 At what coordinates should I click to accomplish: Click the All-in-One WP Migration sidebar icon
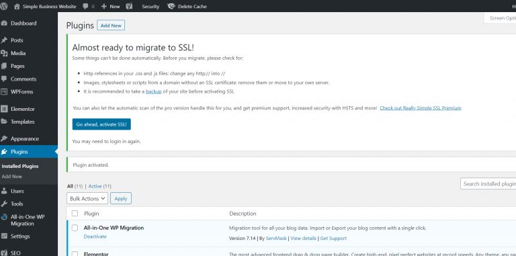4,217
